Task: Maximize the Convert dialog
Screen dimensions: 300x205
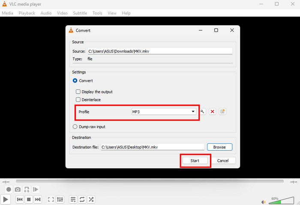Action: (216, 30)
